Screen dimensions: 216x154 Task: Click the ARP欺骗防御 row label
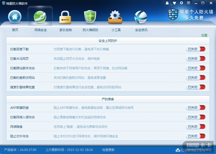19,108
